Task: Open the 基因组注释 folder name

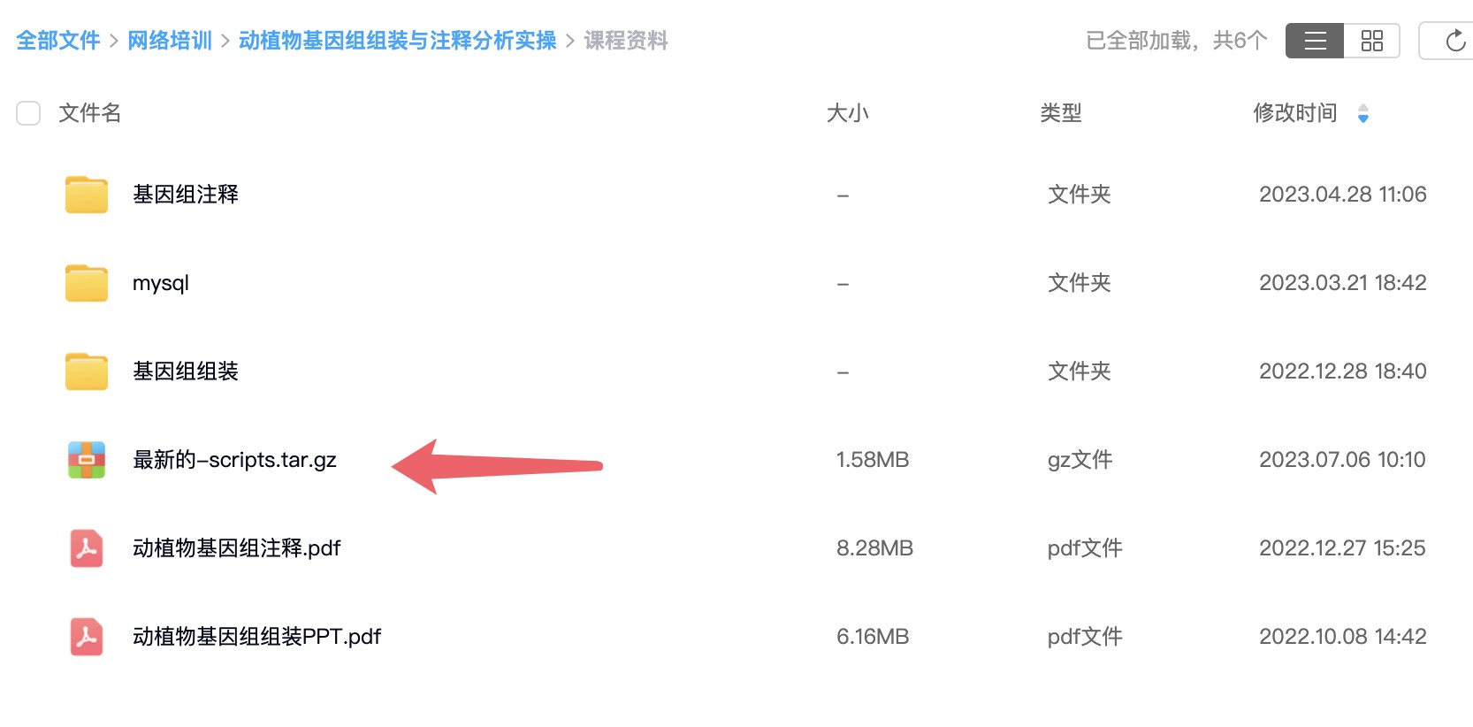Action: (186, 195)
